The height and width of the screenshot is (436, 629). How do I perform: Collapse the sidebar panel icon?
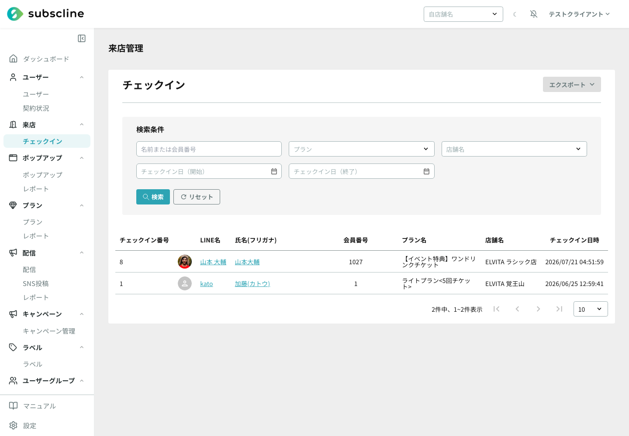[82, 38]
